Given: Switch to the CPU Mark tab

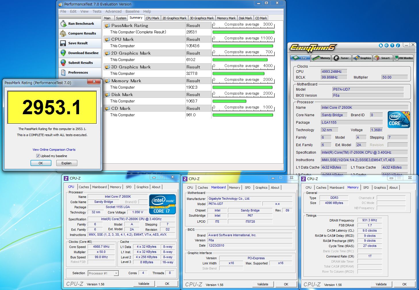Looking at the screenshot, I should pyautogui.click(x=152, y=18).
